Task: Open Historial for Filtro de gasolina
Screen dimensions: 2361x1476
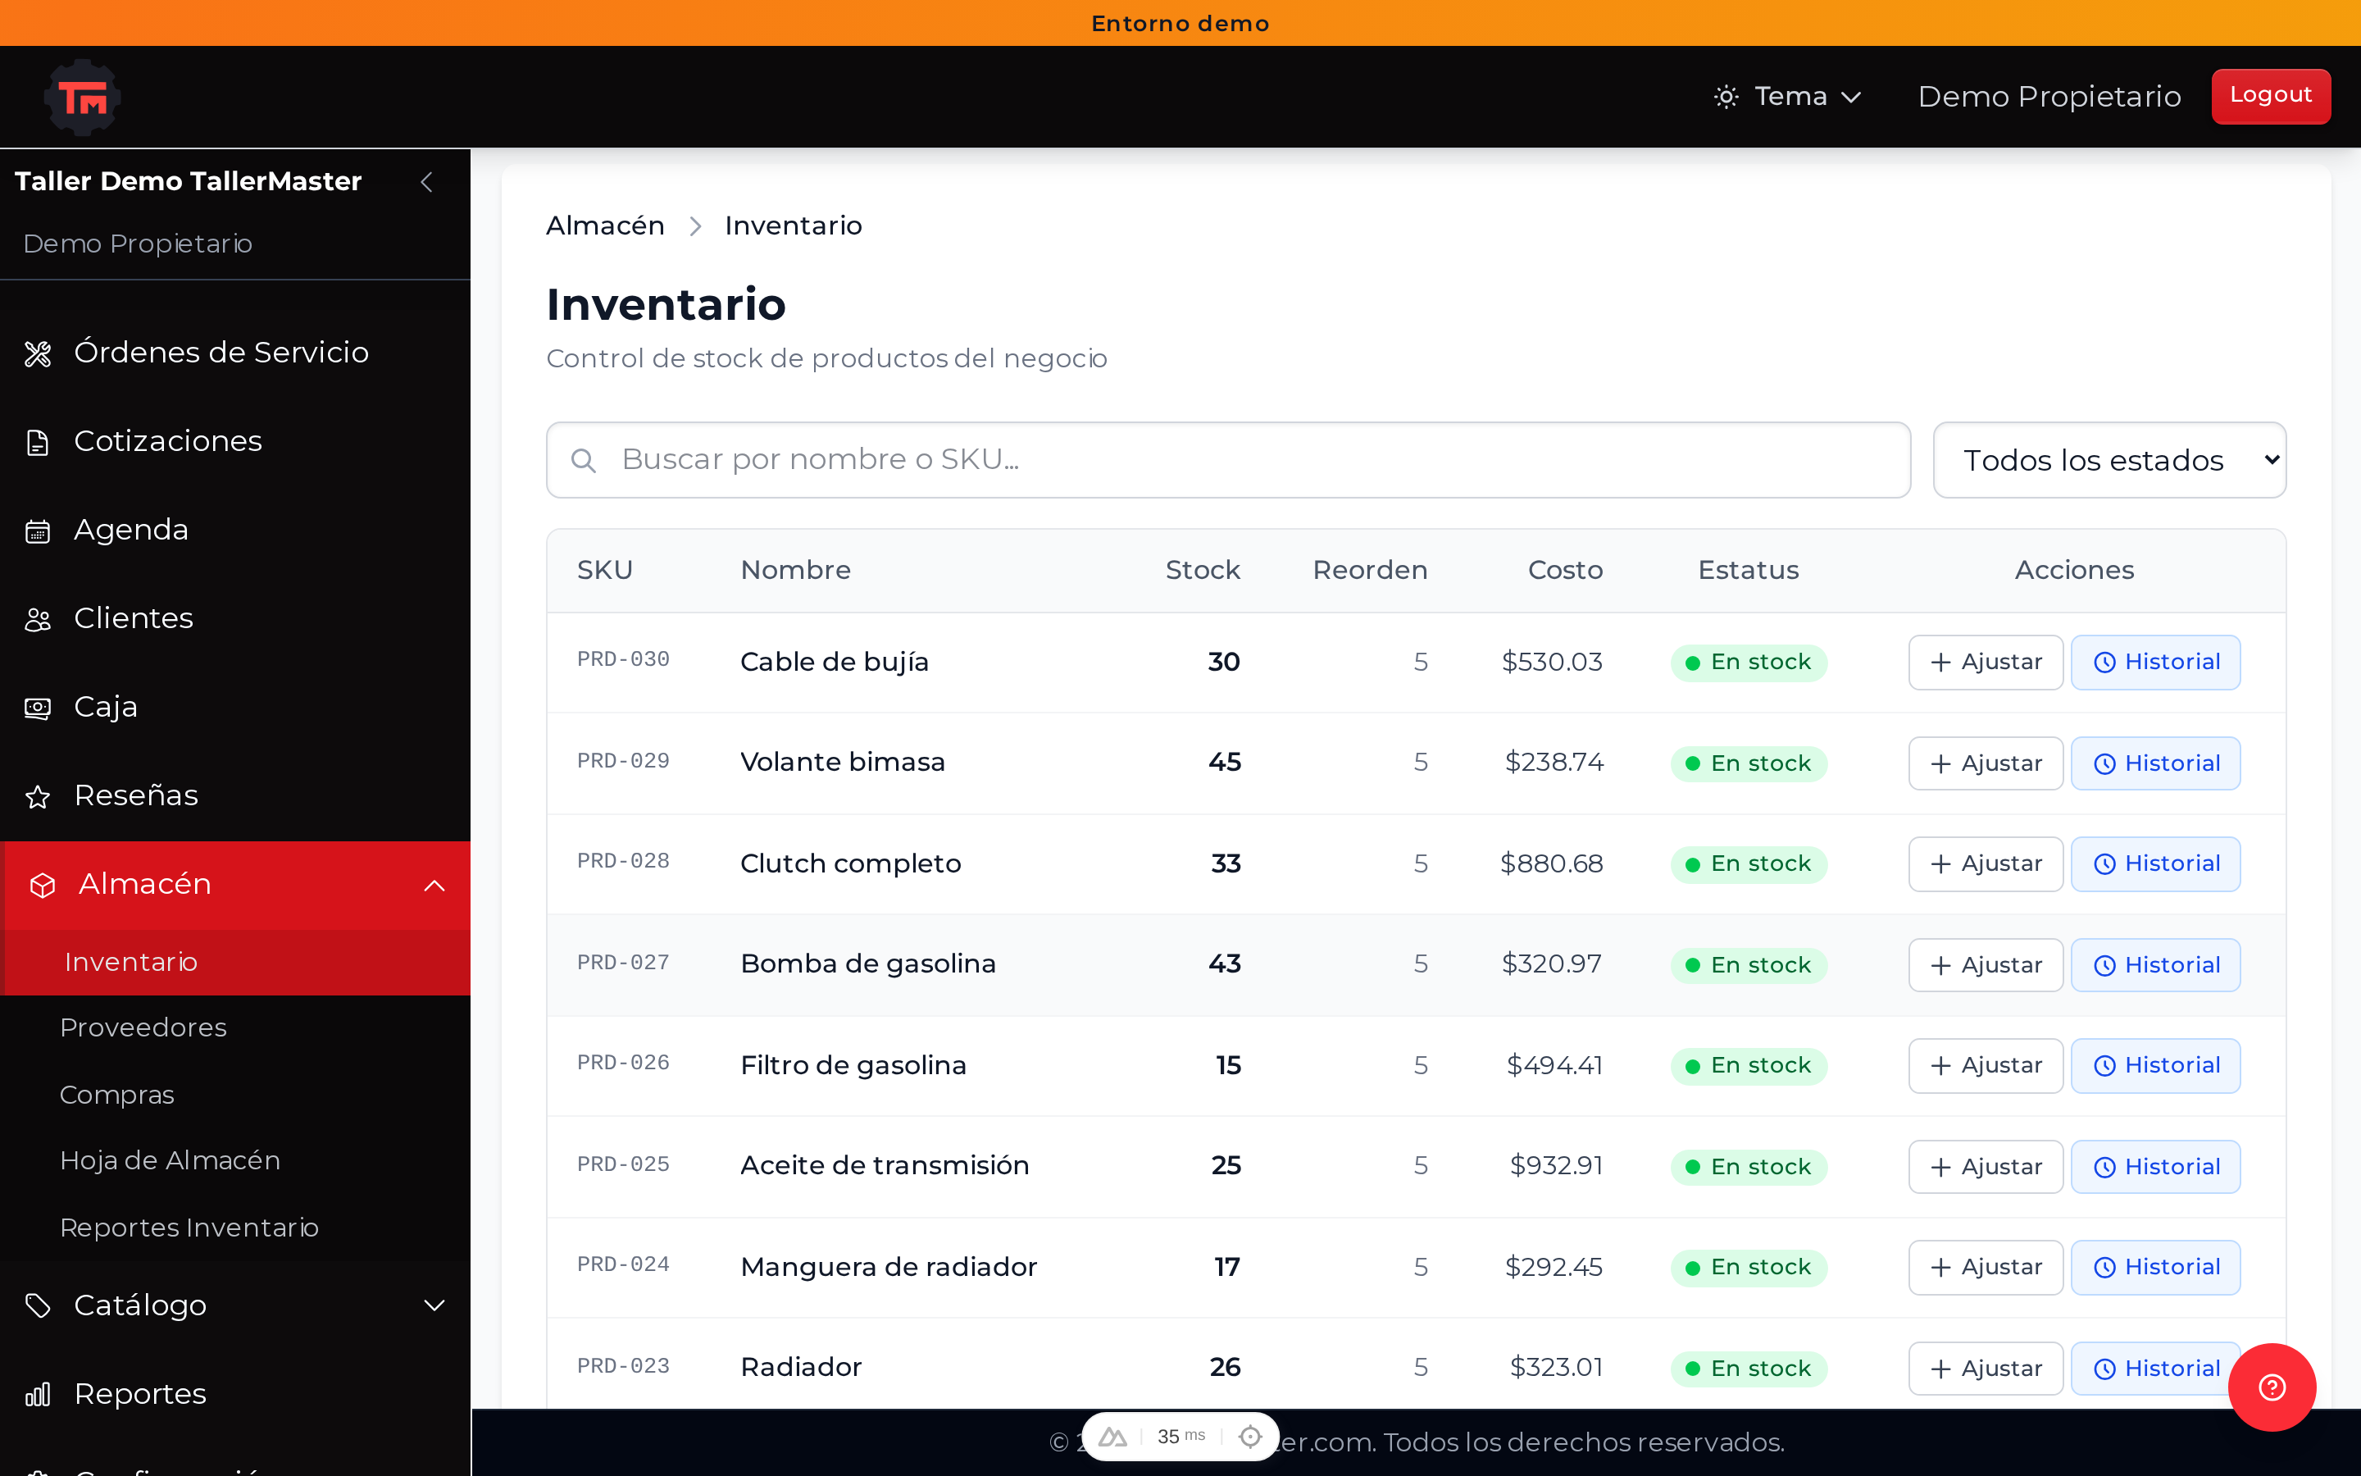Action: coord(2156,1066)
